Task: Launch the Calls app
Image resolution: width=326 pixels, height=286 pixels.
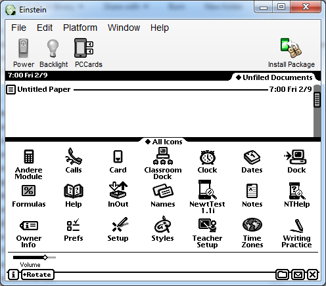Action: (74, 161)
